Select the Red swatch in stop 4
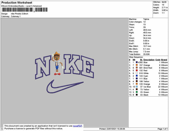169x131 pixels. (x=137, y=70)
